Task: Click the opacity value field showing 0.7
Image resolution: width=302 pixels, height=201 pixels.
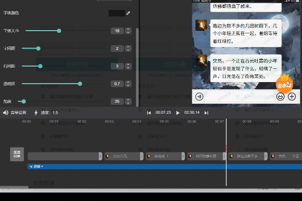Action: (117, 84)
